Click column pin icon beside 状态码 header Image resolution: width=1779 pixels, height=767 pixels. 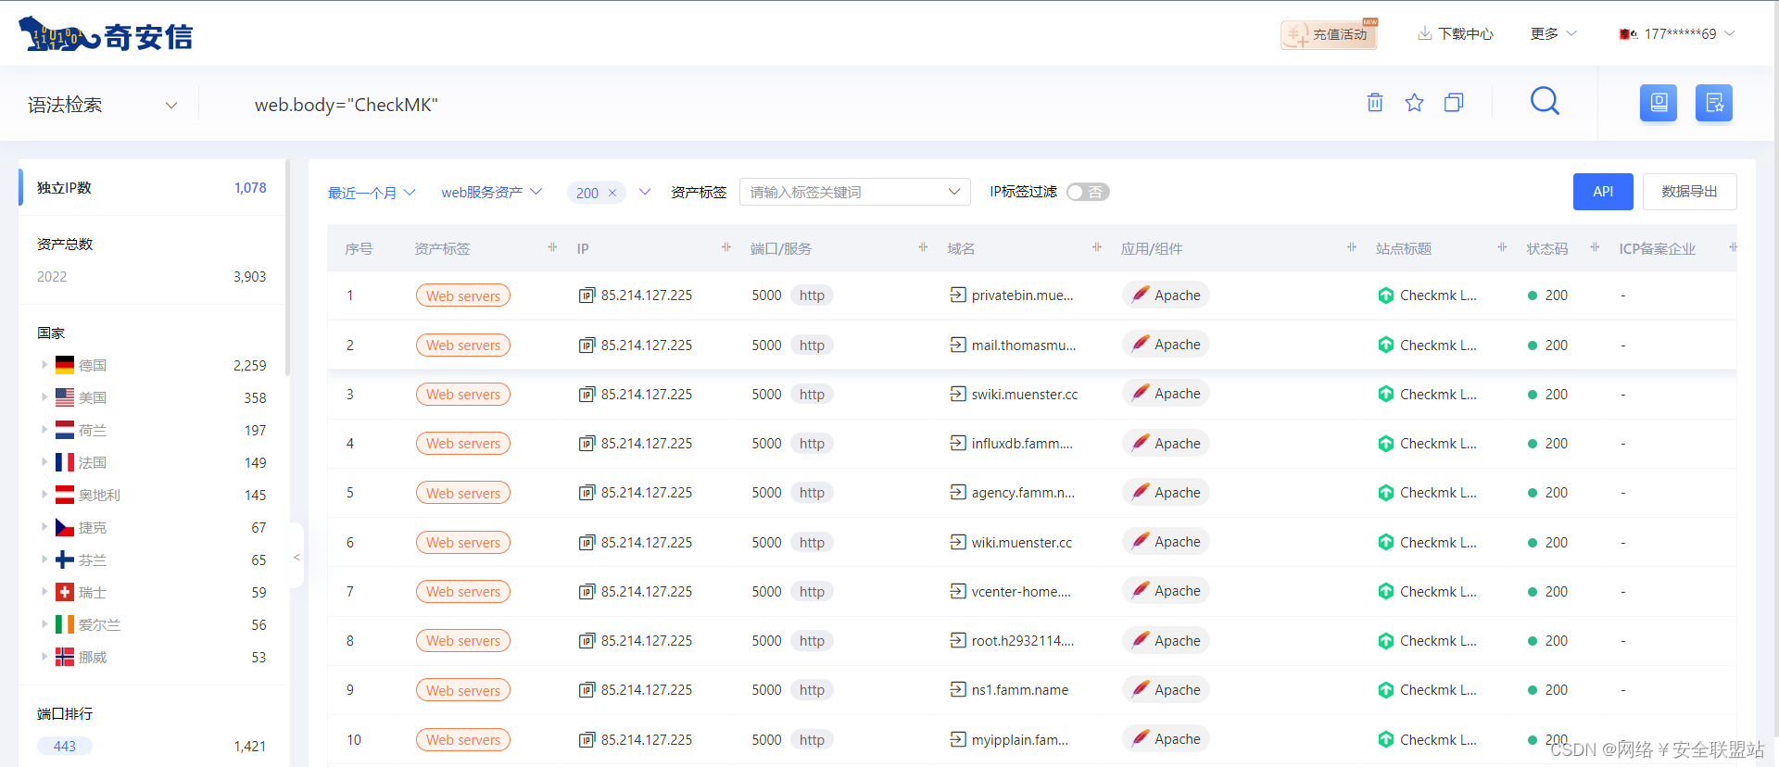[x=1595, y=247]
